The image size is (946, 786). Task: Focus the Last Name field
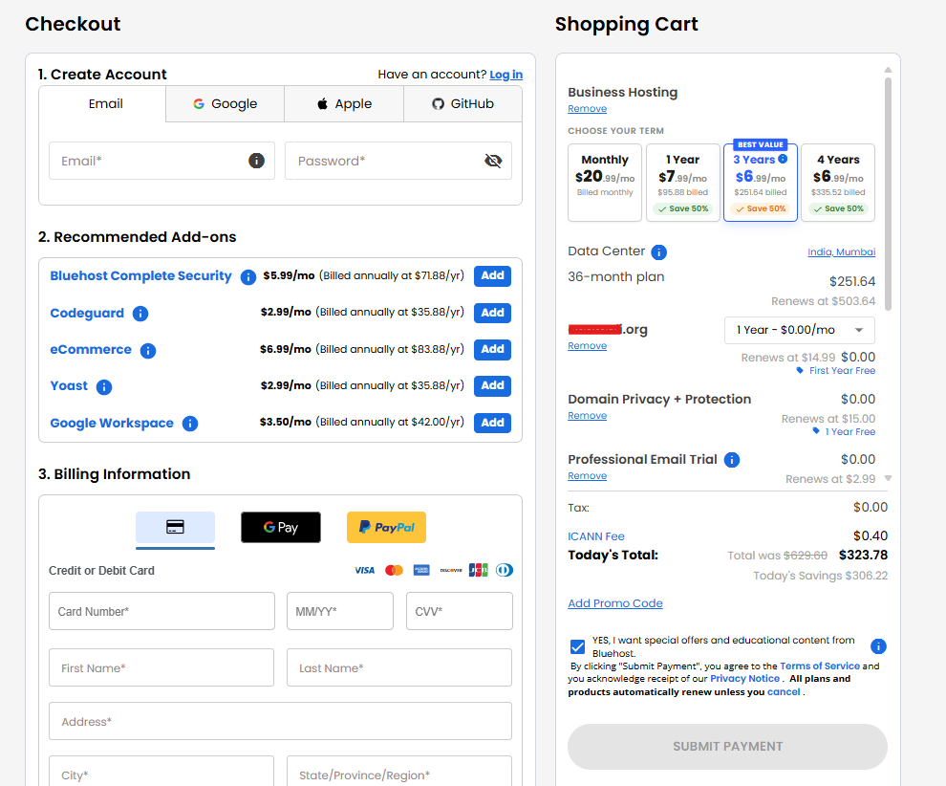coord(398,667)
